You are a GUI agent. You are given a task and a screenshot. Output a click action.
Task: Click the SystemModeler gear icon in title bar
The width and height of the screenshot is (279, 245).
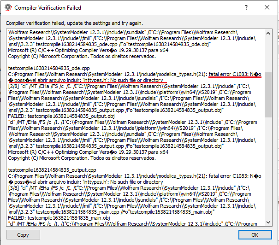pos(8,8)
